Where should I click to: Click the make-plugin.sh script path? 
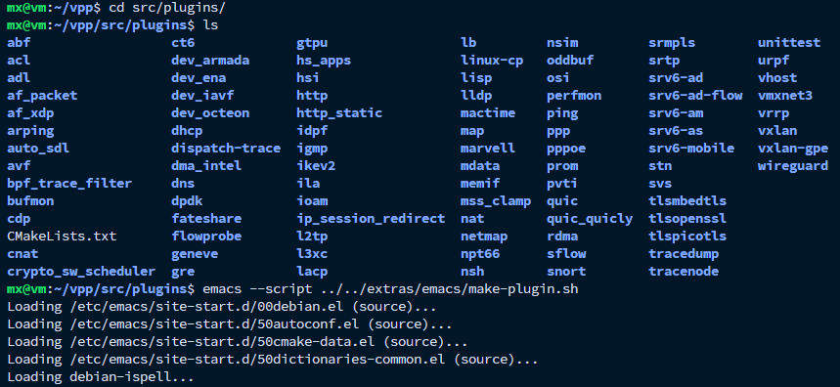pos(449,289)
